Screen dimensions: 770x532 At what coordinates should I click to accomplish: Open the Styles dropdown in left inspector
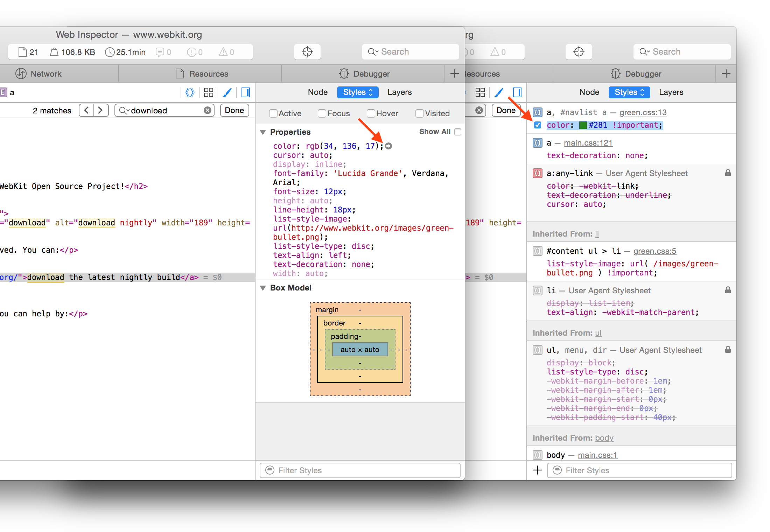click(x=357, y=92)
